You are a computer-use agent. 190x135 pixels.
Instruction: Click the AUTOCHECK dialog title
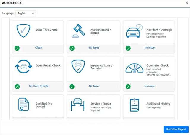[12, 3]
